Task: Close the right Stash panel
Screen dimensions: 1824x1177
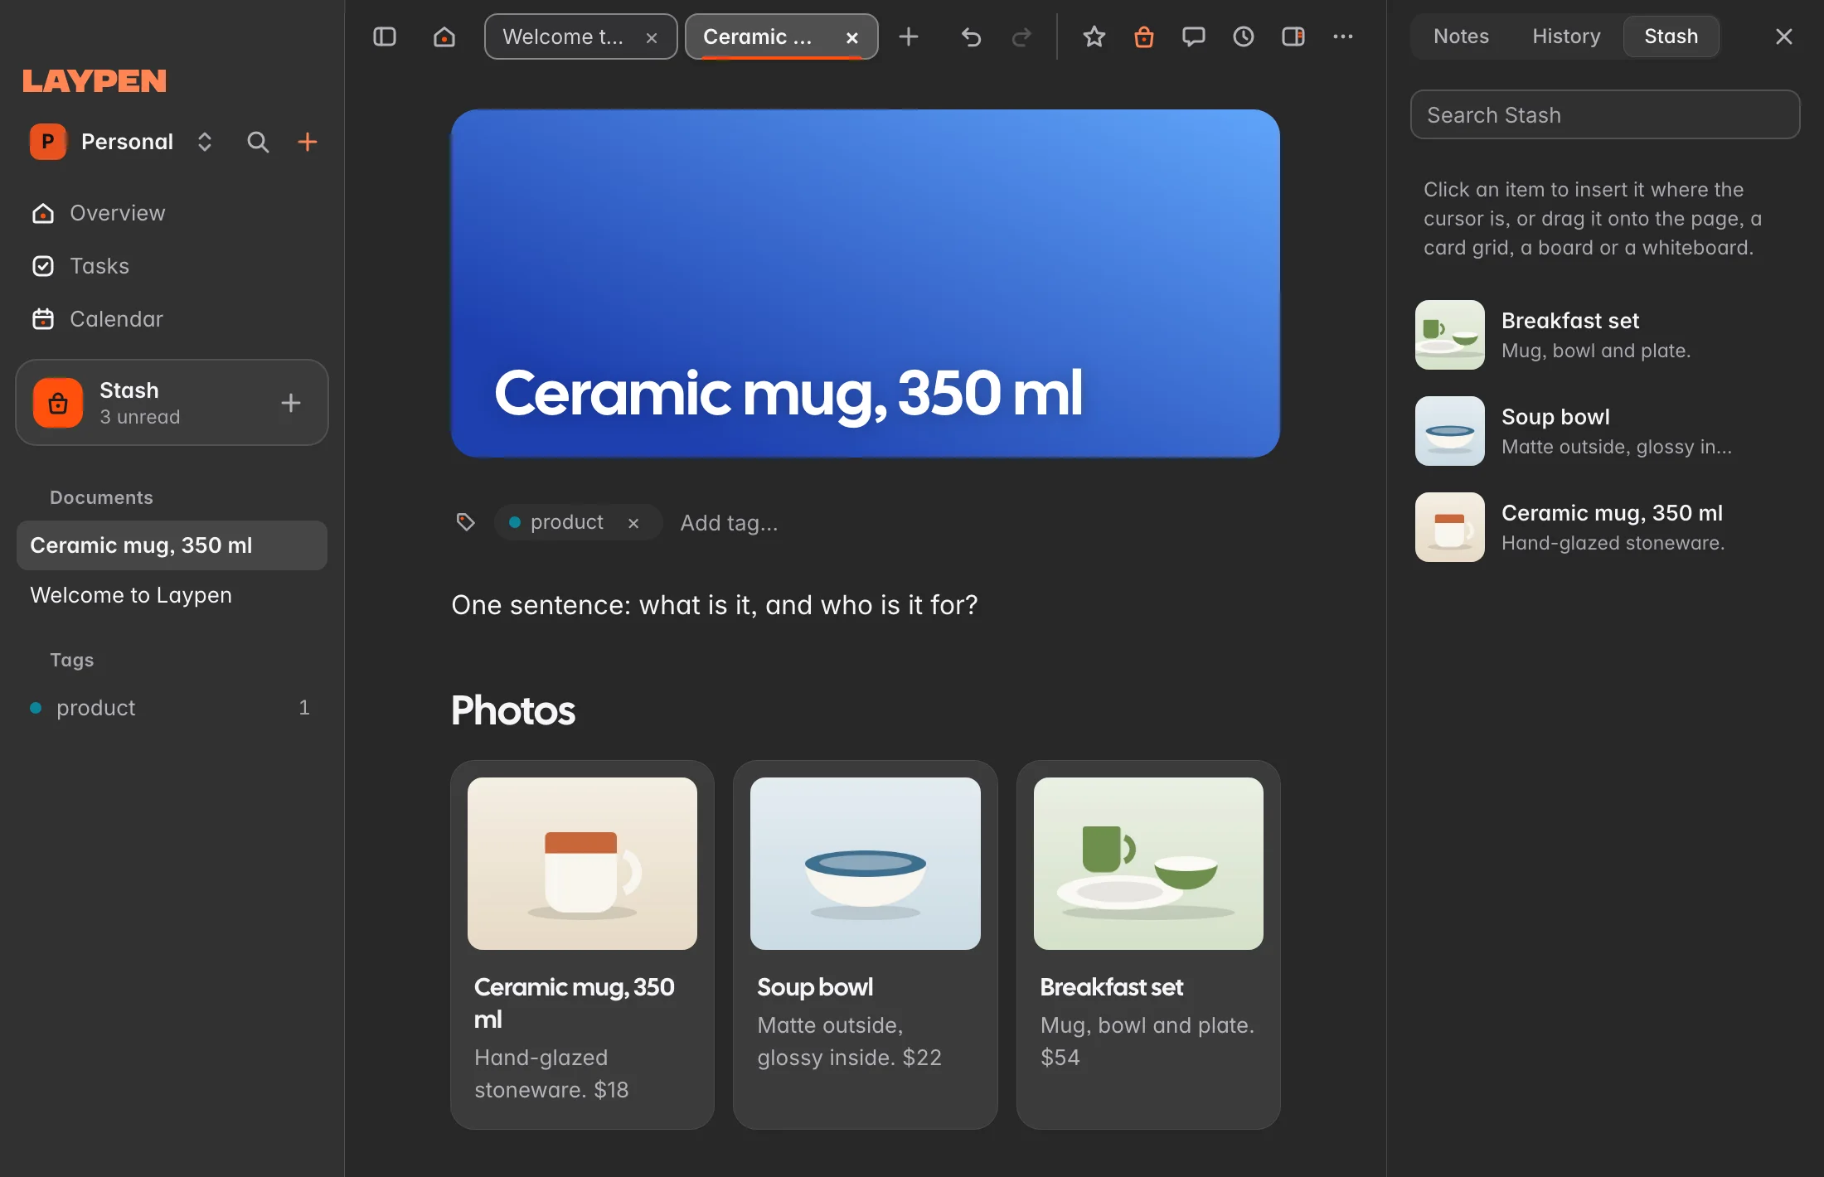Action: click(1784, 36)
